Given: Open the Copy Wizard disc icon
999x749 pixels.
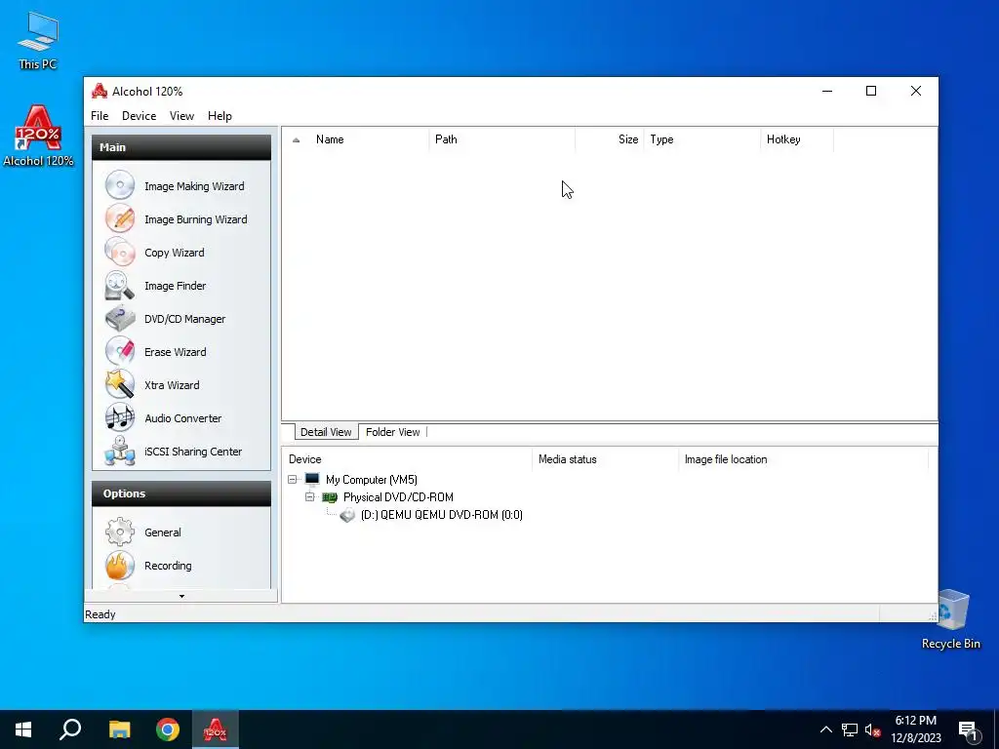Looking at the screenshot, I should click(120, 253).
